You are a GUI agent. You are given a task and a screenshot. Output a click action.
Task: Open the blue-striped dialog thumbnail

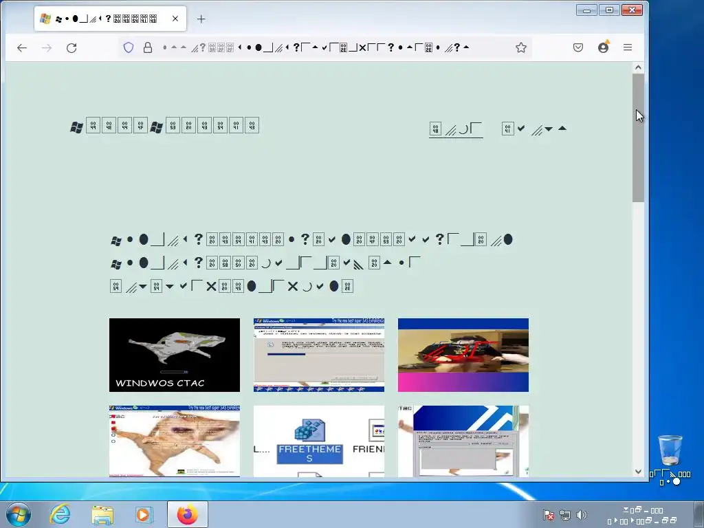[463, 441]
